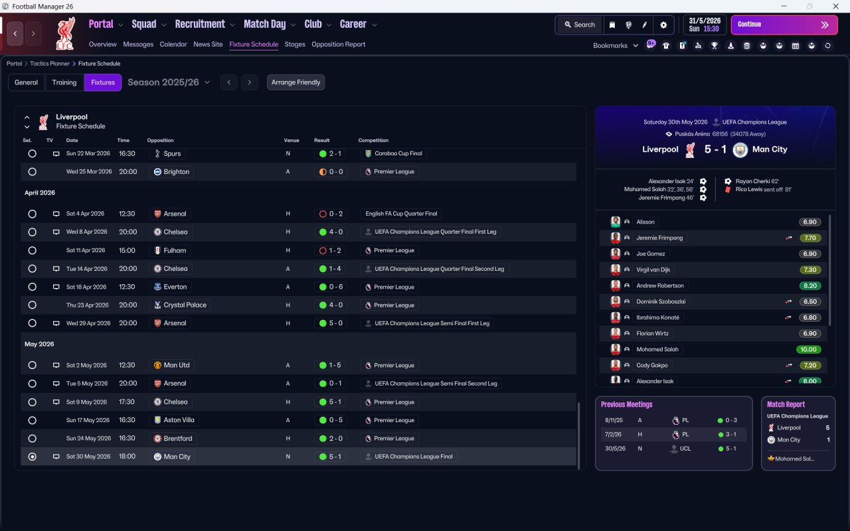This screenshot has height=531, width=850.
Task: Click the Liverpool club crest in the top bar
Action: point(65,33)
